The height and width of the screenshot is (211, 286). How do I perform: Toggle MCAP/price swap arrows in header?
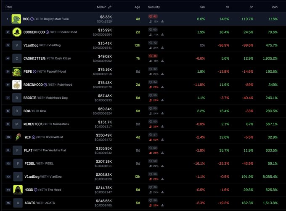(110, 7)
